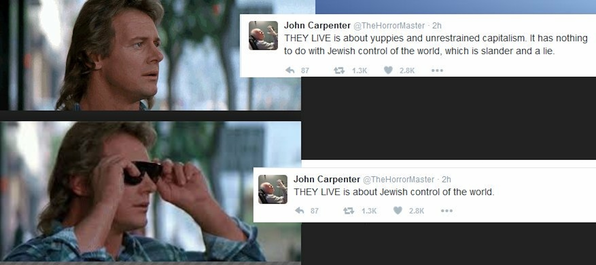
Task: Retweet the top tweet about yuppies
Action: [x=339, y=71]
